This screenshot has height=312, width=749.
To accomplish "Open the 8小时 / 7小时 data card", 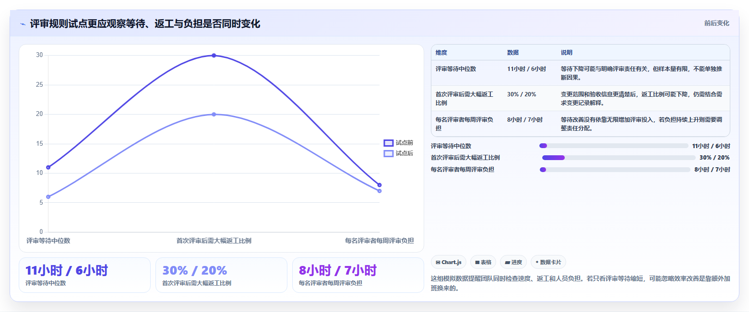I will pos(358,275).
